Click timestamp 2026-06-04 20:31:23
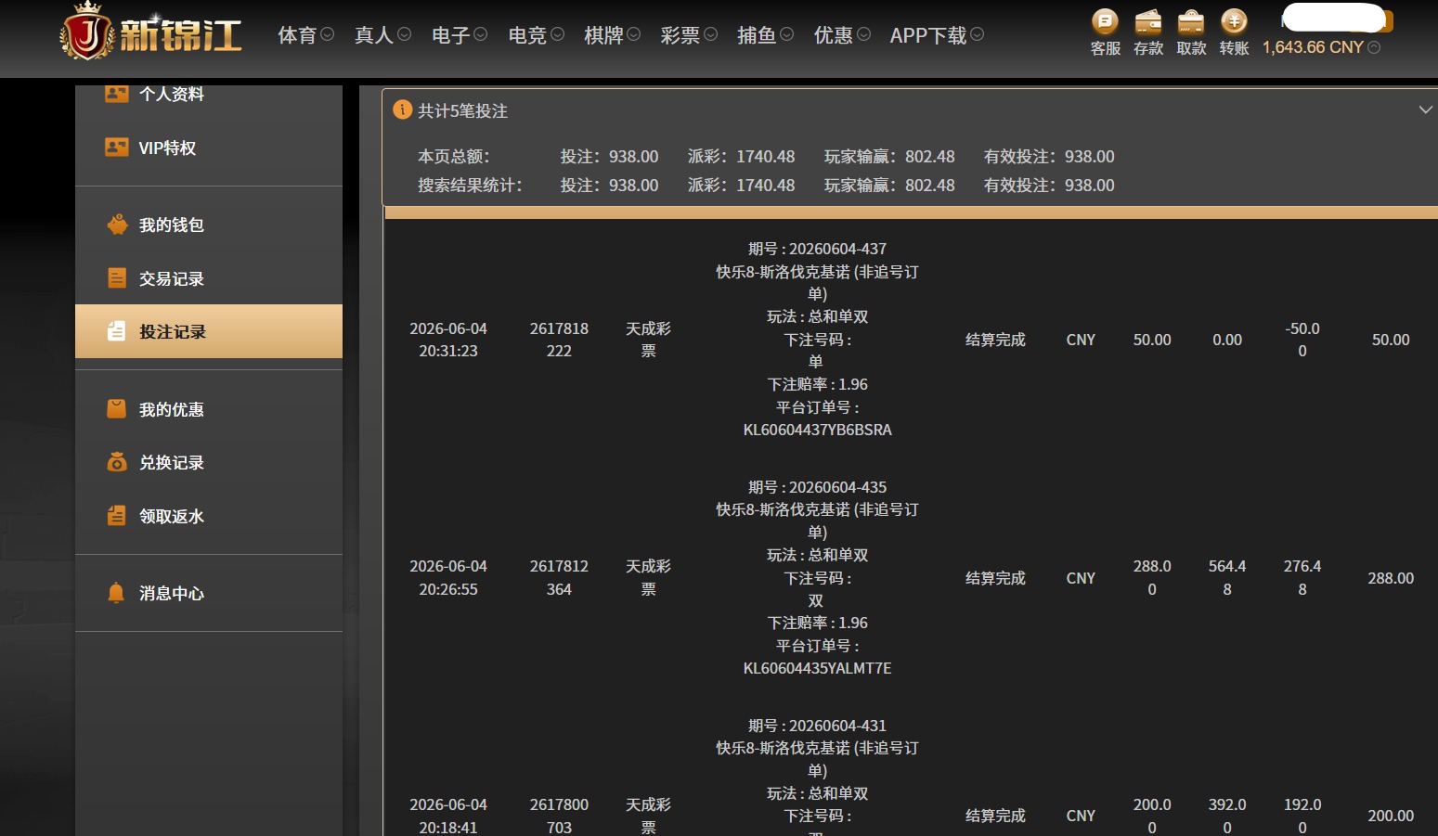The width and height of the screenshot is (1438, 836). coord(448,340)
